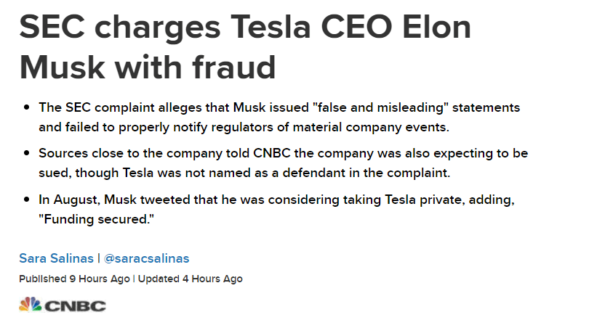Click the "false and misleading" quoted phrase
Image resolution: width=605 pixels, height=320 pixels.
click(x=380, y=107)
